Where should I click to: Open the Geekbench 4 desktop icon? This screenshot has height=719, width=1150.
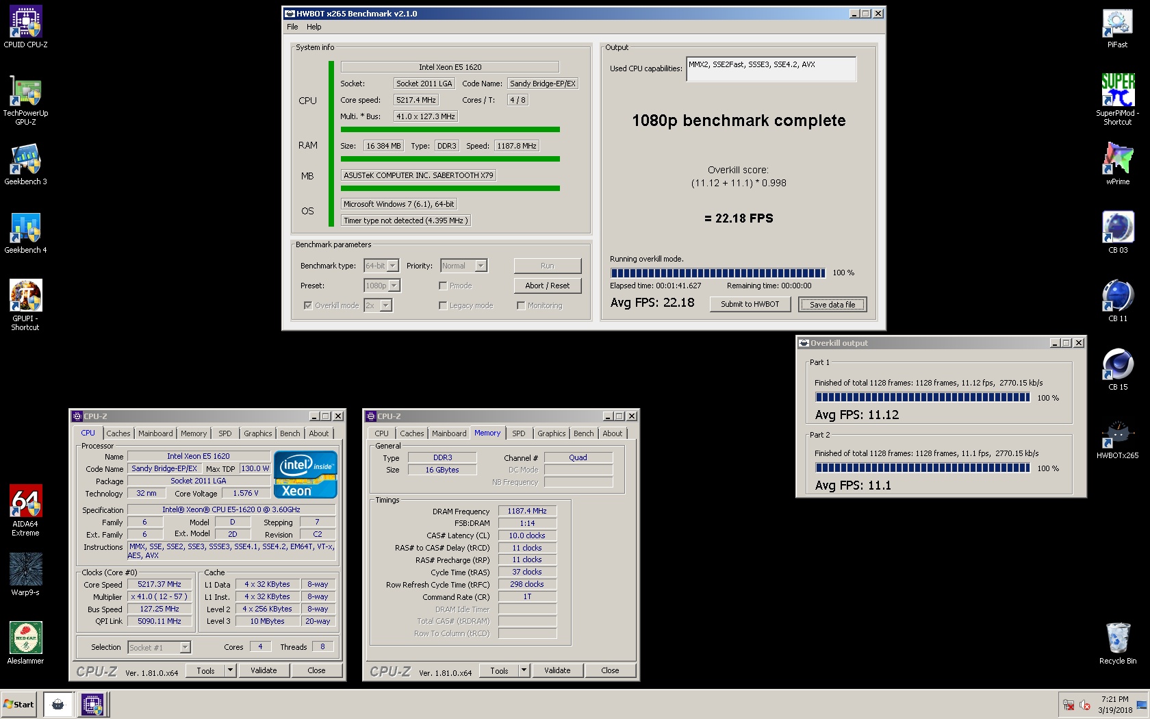[25, 233]
